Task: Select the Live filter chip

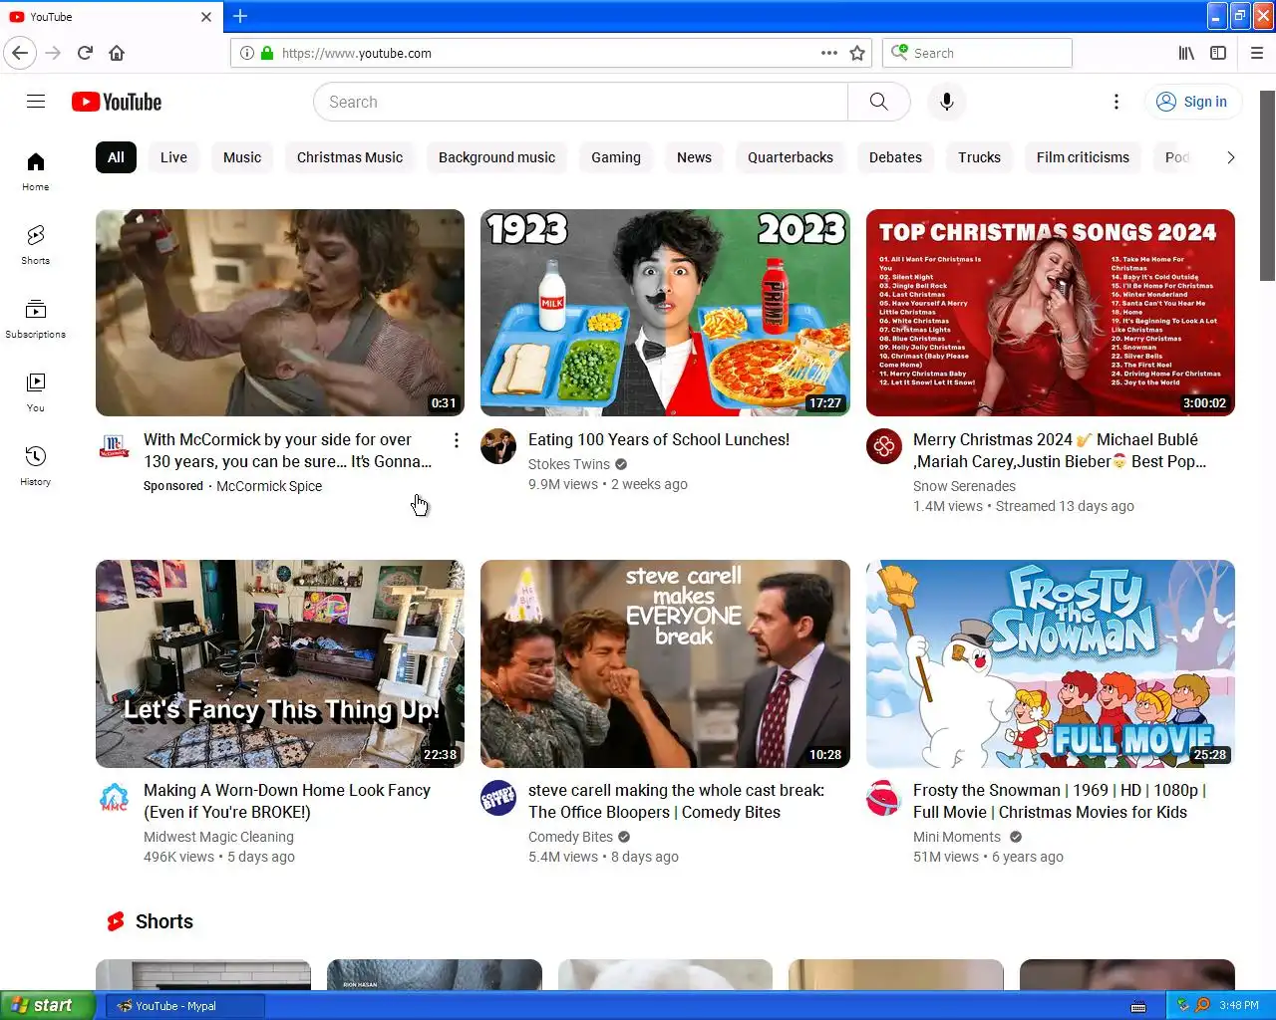Action: [x=173, y=157]
